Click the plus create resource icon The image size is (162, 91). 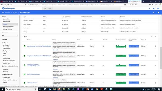pyautogui.click(x=149, y=8)
